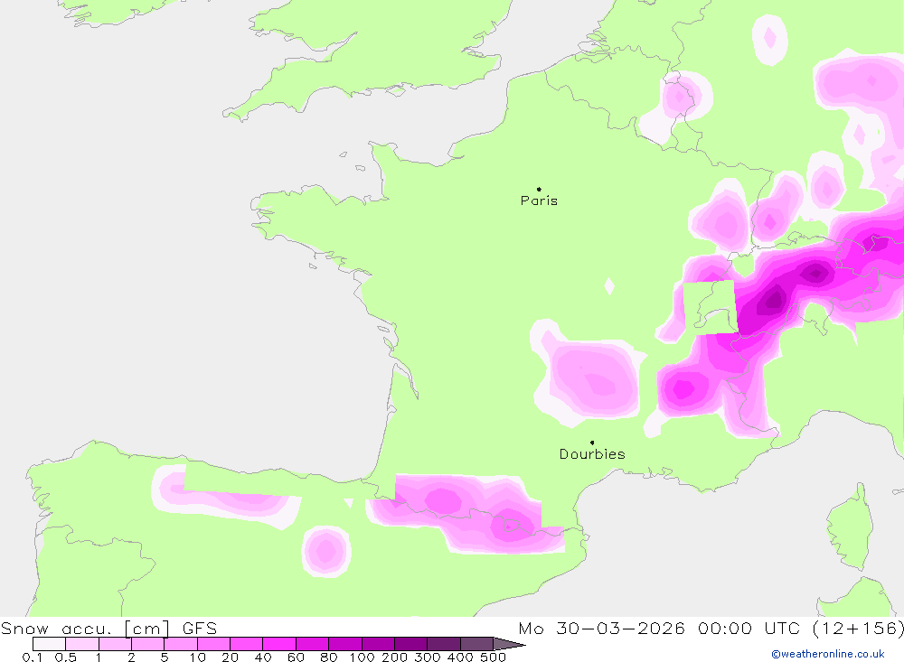Select the 0.5–1 cm legend swatch
Image resolution: width=904 pixels, height=662 pixels.
tap(82, 644)
